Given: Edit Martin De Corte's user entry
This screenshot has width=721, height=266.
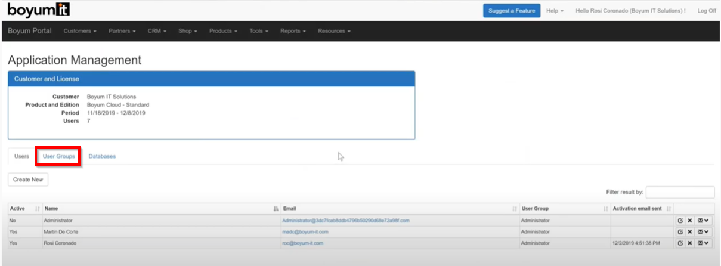Looking at the screenshot, I should [x=680, y=232].
